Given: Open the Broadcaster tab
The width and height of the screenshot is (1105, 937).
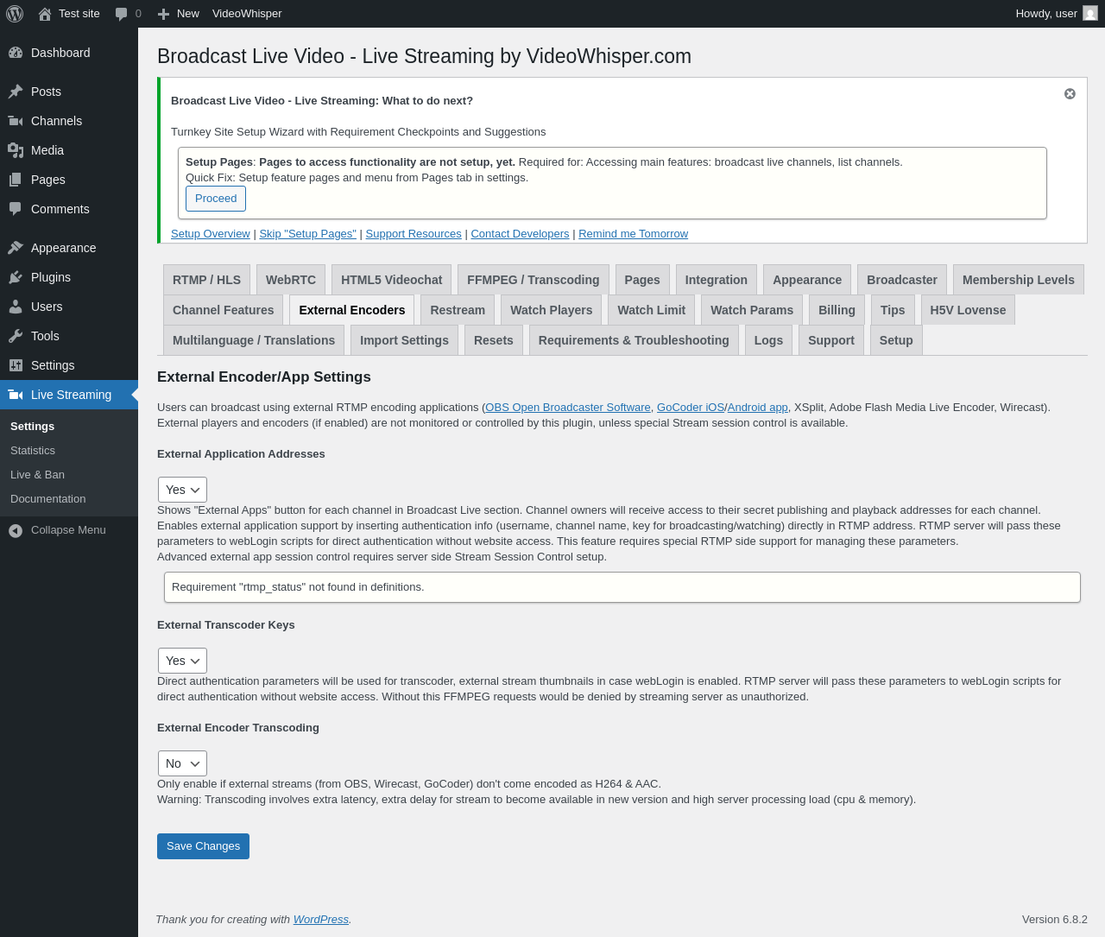Looking at the screenshot, I should (x=901, y=280).
